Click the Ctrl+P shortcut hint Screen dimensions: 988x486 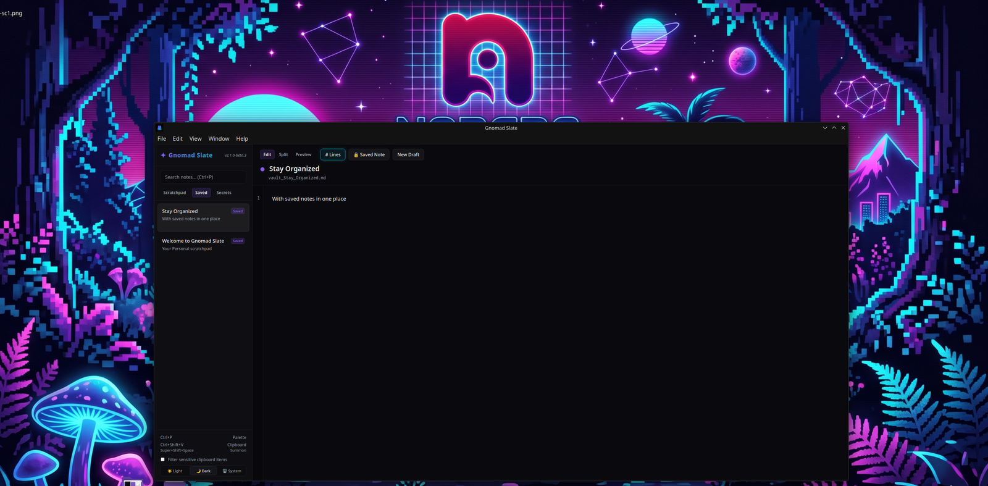[x=166, y=438]
